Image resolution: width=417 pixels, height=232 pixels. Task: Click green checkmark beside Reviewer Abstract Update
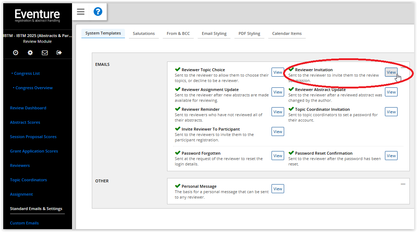[291, 89]
